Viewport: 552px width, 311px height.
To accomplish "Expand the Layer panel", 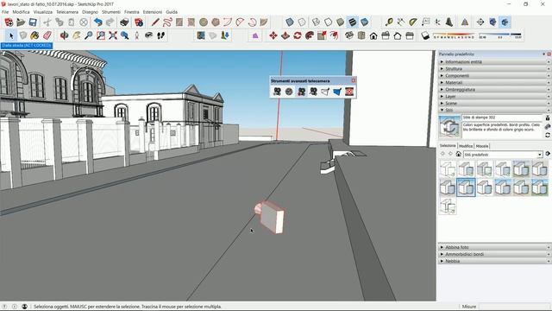I will 494,96.
